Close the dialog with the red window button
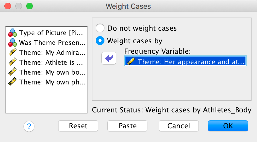 (8, 6)
